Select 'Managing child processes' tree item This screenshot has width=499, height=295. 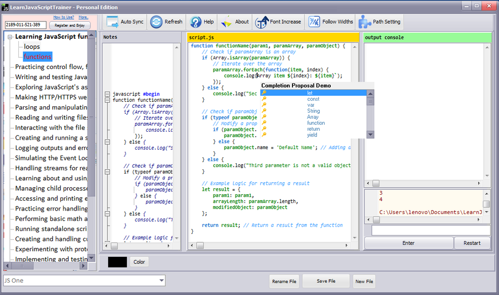point(51,188)
